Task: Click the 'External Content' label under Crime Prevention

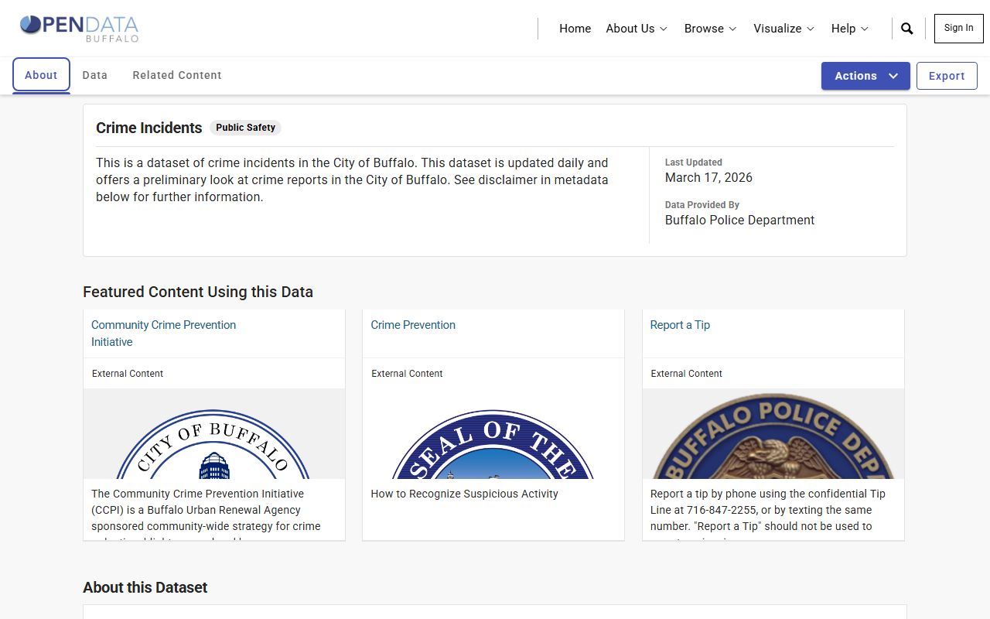Action: tap(407, 374)
